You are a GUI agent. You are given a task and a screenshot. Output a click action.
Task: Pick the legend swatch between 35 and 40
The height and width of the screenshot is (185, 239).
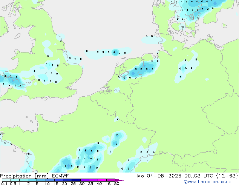tap(93, 180)
